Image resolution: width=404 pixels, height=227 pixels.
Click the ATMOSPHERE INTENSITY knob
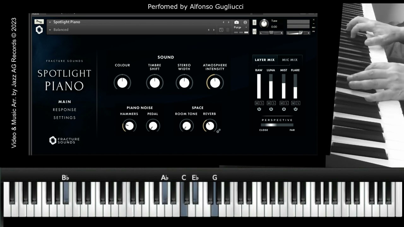click(x=215, y=83)
